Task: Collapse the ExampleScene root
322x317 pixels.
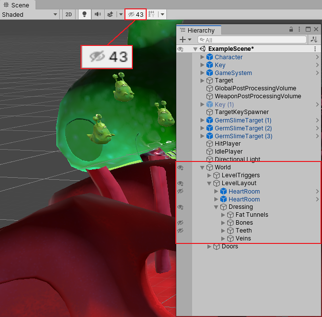Action: pyautogui.click(x=195, y=49)
